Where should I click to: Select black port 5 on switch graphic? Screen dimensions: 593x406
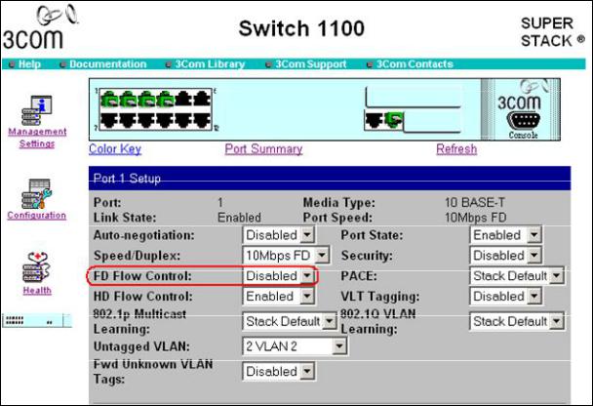pos(183,99)
